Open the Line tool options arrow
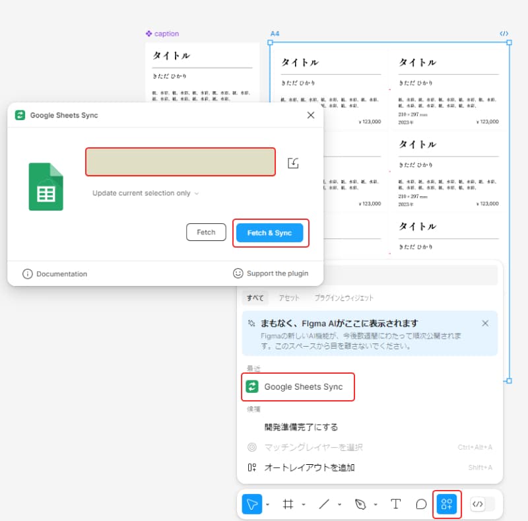 pos(339,504)
